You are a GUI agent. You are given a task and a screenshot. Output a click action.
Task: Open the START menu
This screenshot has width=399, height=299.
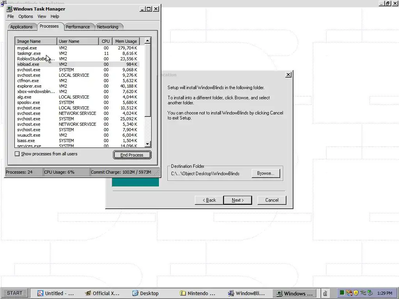coord(14,293)
